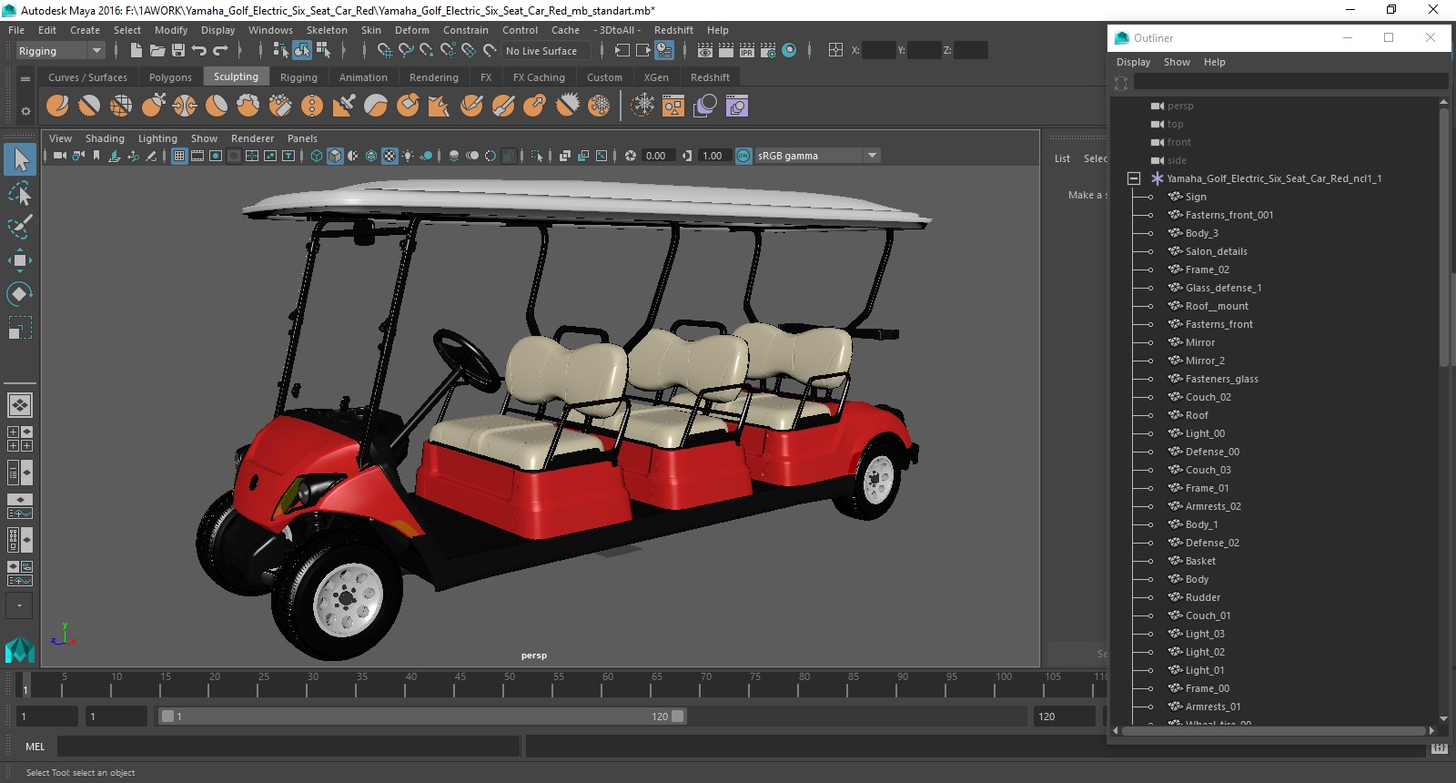Click the snowflake icon after the shelf separator

tap(642, 106)
